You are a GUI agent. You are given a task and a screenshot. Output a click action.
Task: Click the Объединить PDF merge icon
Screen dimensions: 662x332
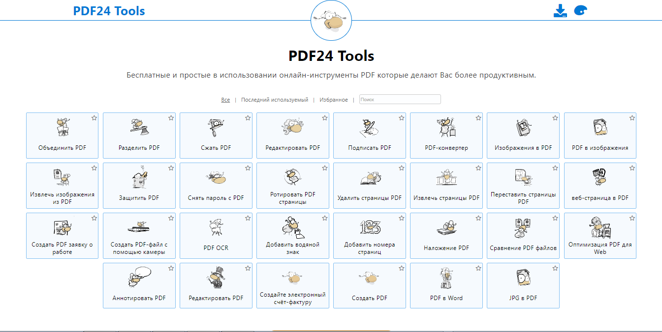(x=62, y=128)
